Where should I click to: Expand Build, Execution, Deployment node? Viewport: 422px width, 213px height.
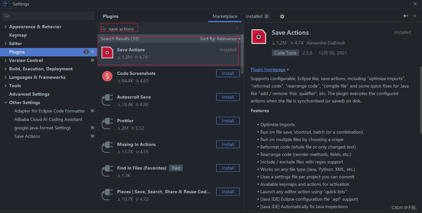[x=6, y=69]
